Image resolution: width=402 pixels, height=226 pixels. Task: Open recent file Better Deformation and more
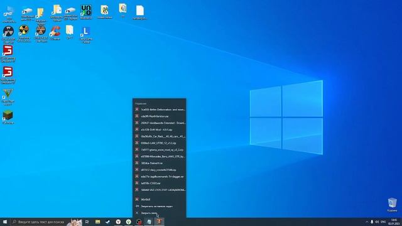point(160,109)
